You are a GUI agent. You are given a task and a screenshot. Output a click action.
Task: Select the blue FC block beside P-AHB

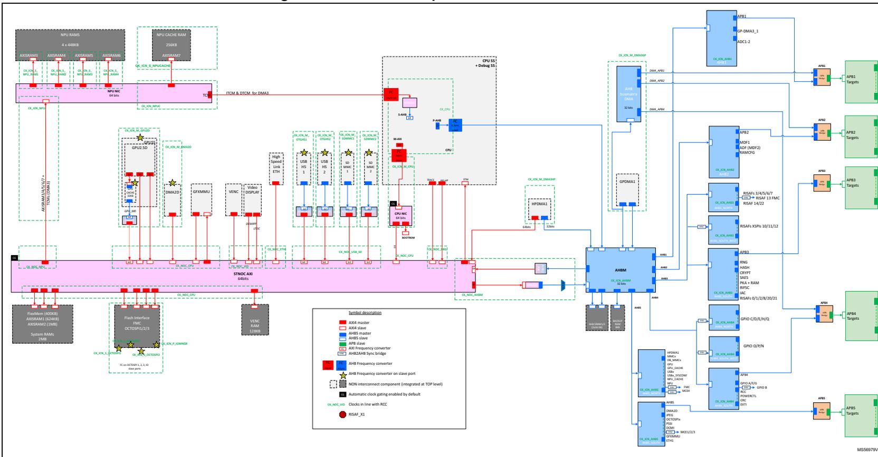coord(455,124)
